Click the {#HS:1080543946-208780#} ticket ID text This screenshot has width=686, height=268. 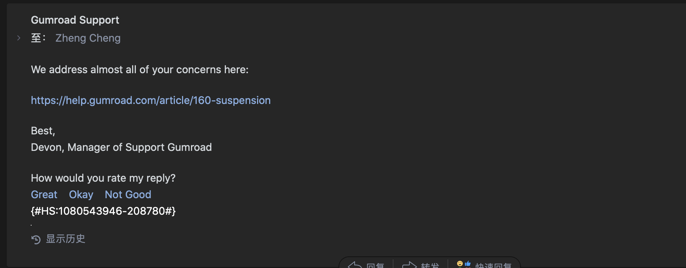pos(103,211)
